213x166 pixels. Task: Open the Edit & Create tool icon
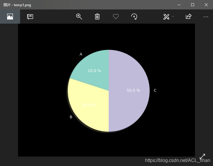click(x=166, y=17)
